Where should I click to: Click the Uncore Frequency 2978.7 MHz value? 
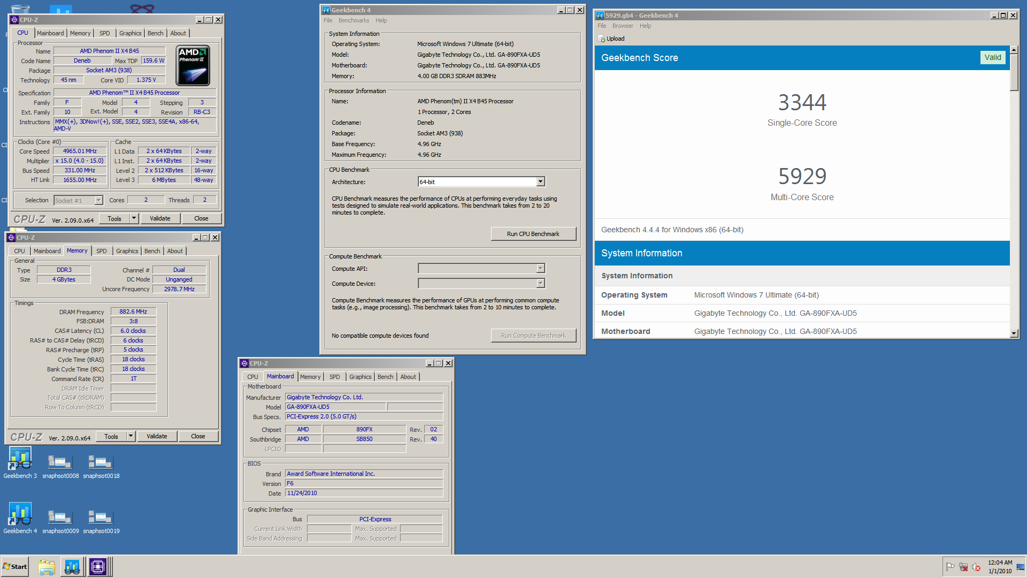(x=179, y=289)
